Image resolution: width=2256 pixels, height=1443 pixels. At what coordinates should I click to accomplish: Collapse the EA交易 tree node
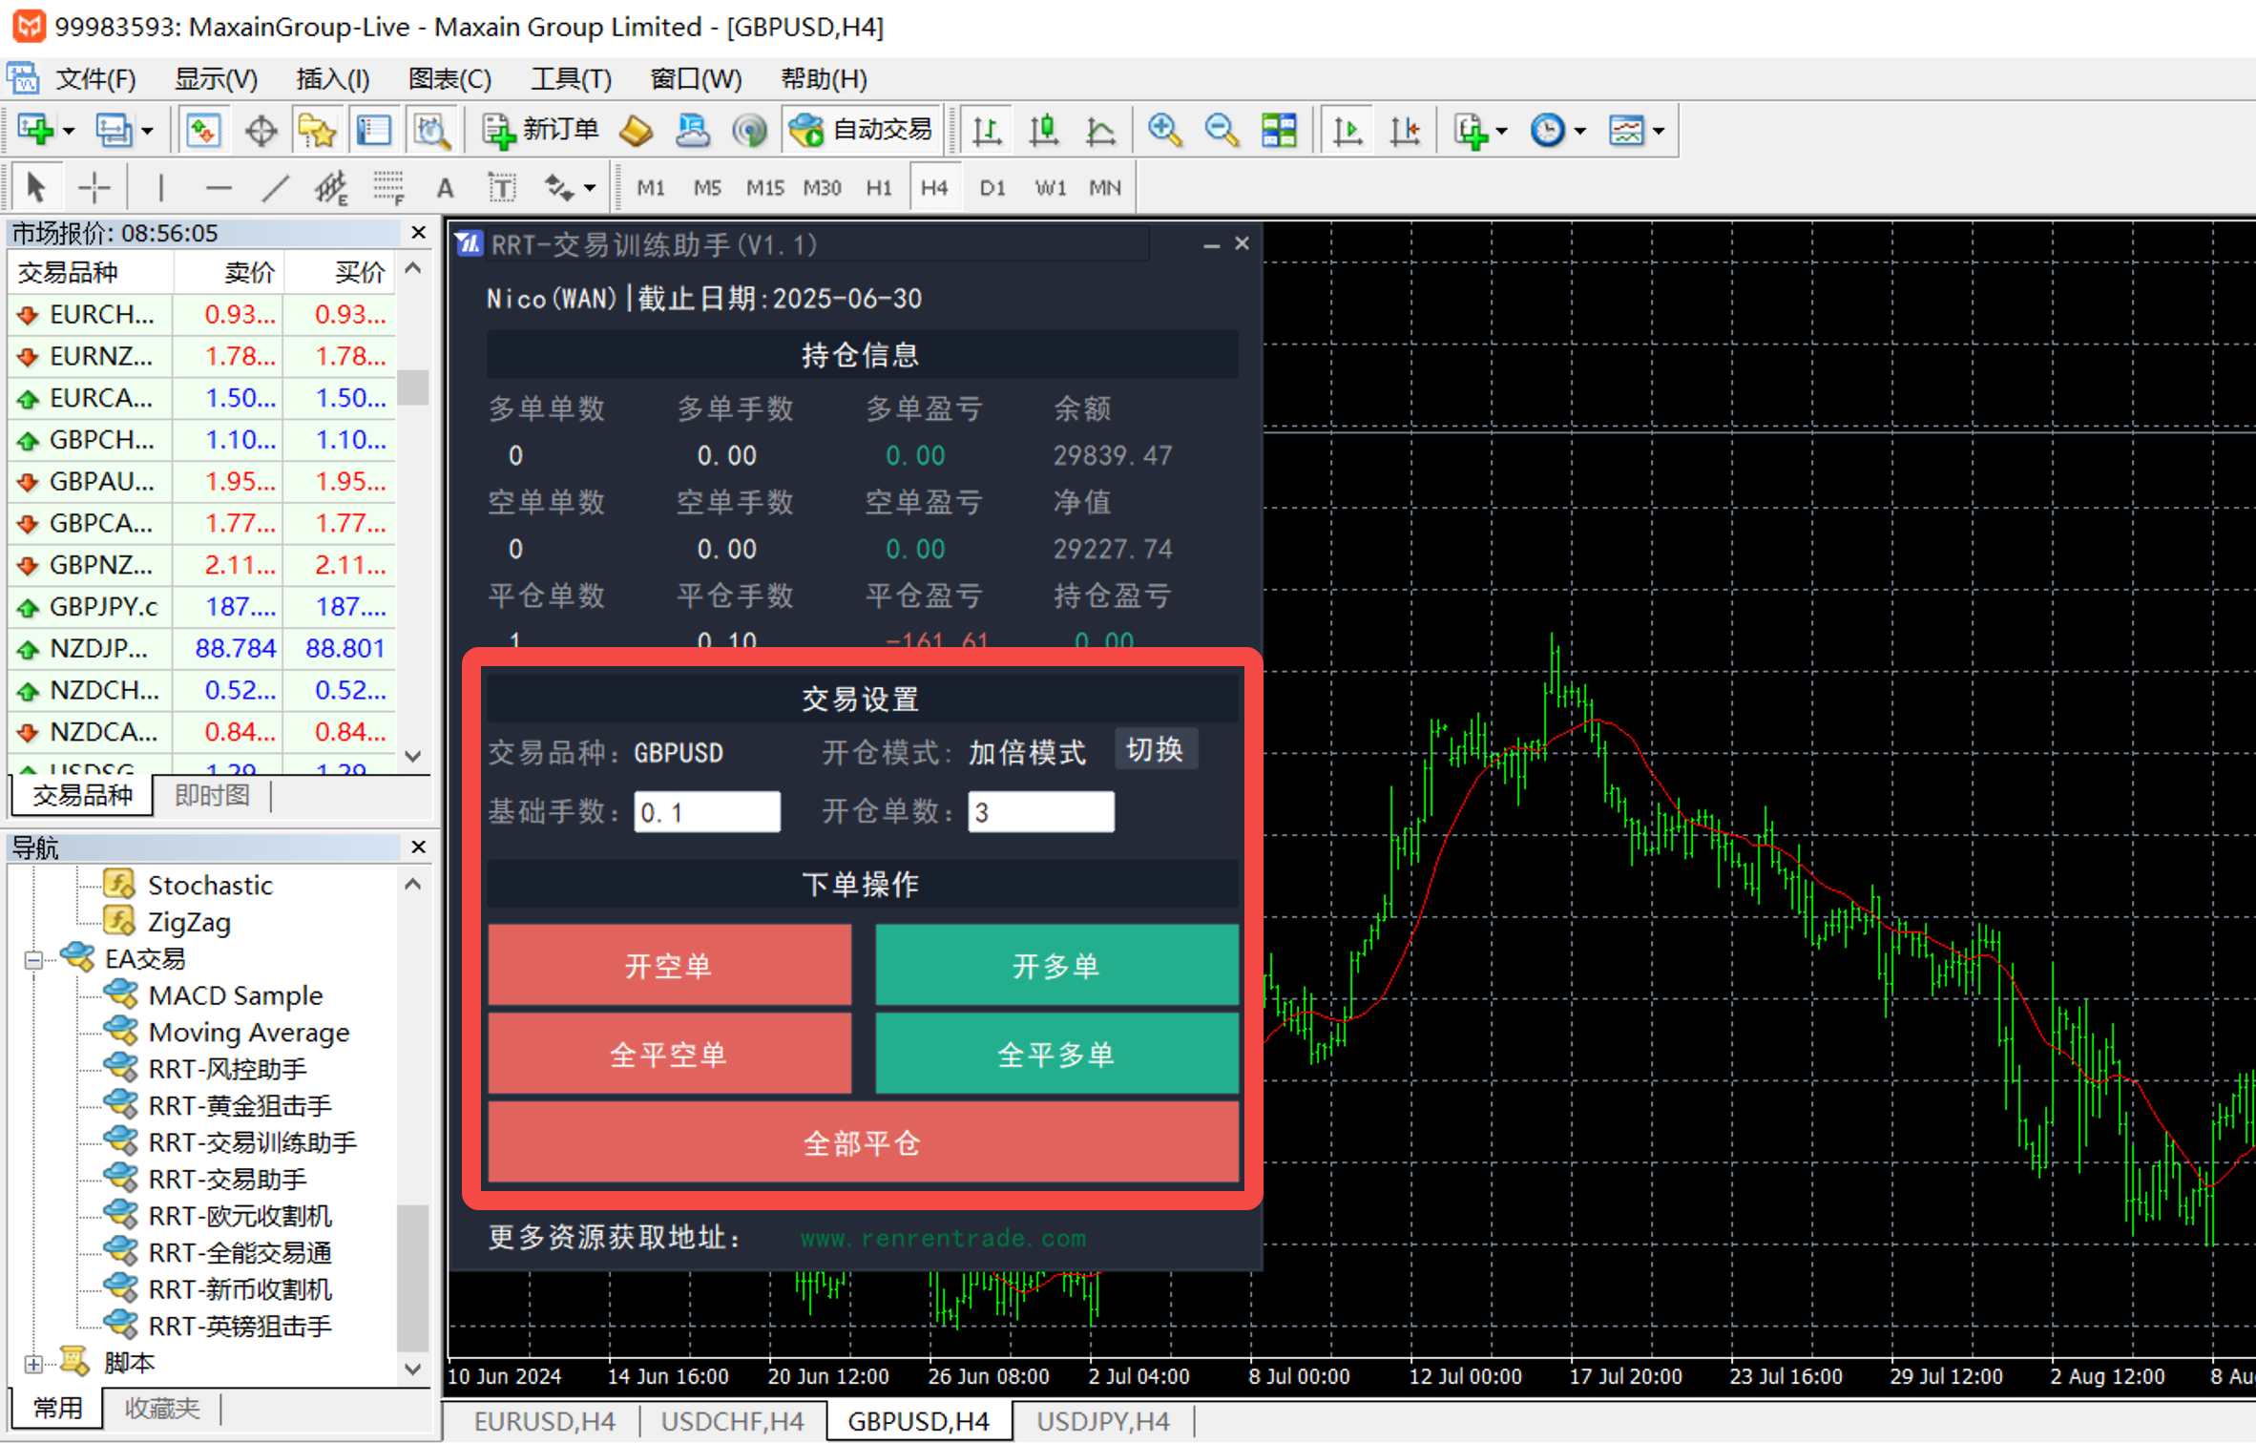(x=33, y=960)
